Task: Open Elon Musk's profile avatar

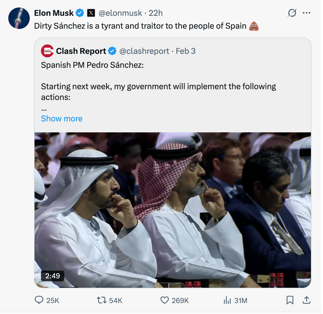Action: coord(19,18)
